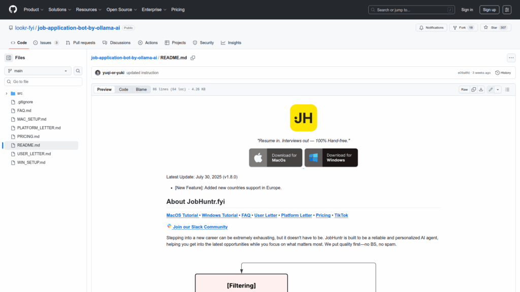This screenshot has width=520, height=292.
Task: Open the yuqi-or-yuki author profile link
Action: (113, 73)
